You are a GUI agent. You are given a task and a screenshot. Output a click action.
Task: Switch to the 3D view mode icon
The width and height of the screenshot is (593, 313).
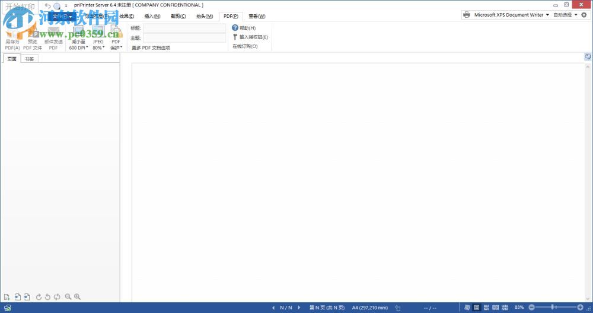point(467,308)
